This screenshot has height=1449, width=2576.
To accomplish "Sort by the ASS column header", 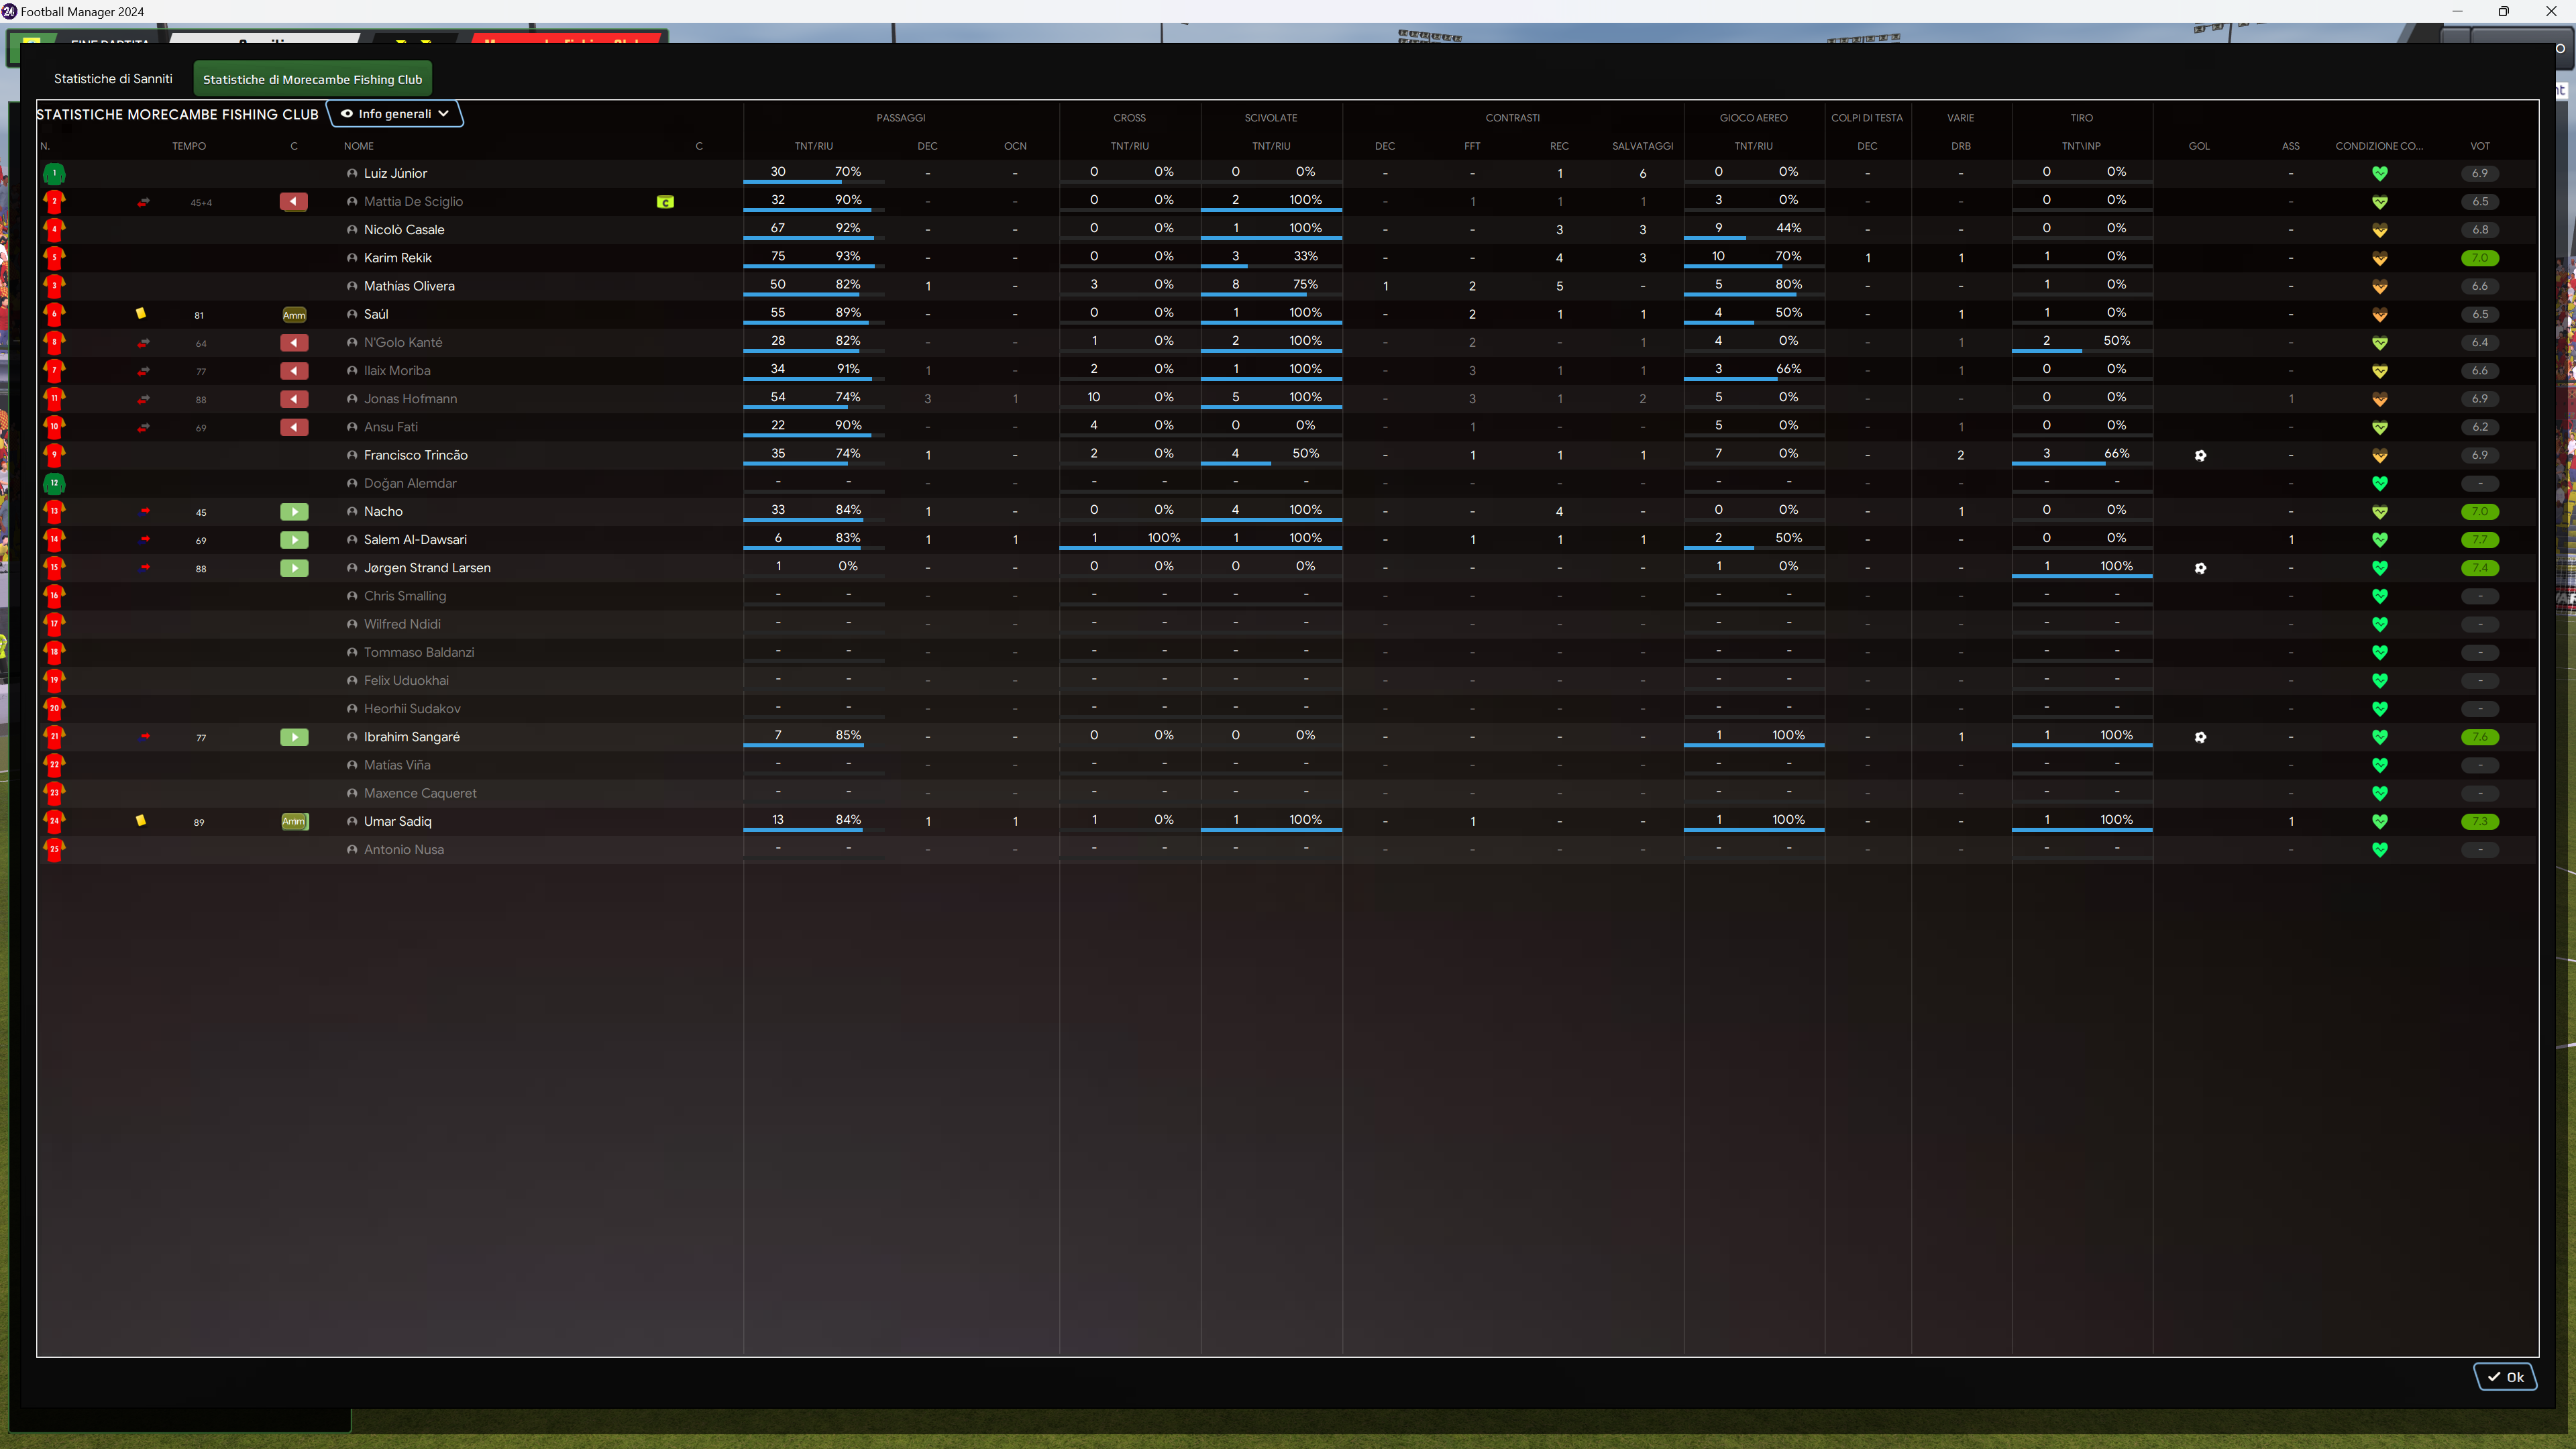I will pyautogui.click(x=2291, y=146).
